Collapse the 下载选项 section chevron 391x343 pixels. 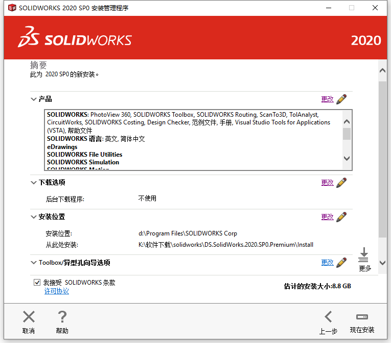[x=33, y=183]
